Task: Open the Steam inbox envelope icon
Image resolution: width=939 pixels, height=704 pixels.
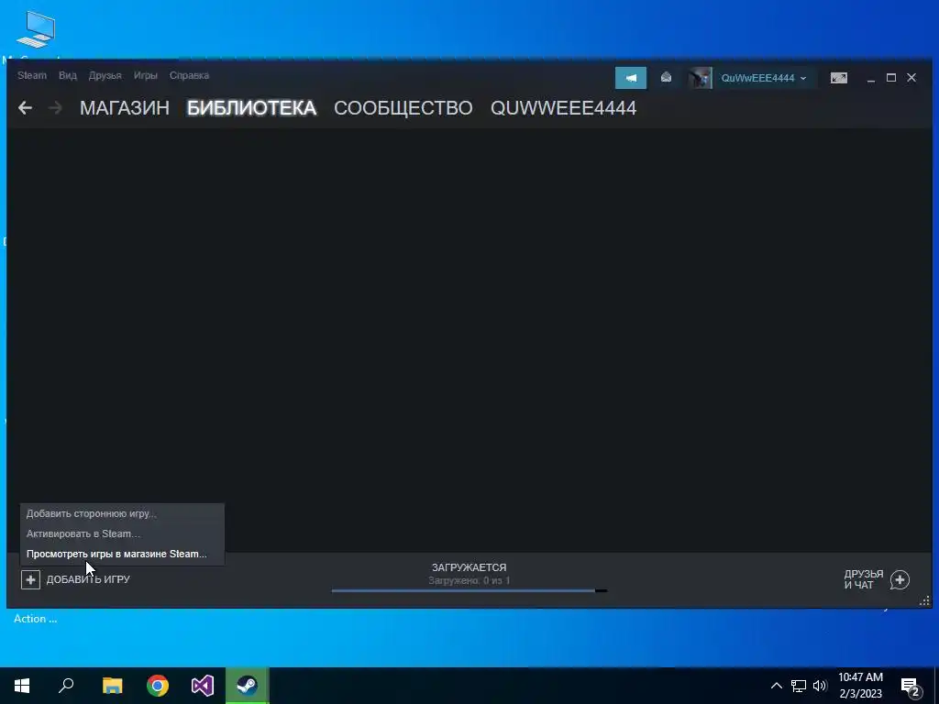Action: click(x=666, y=78)
